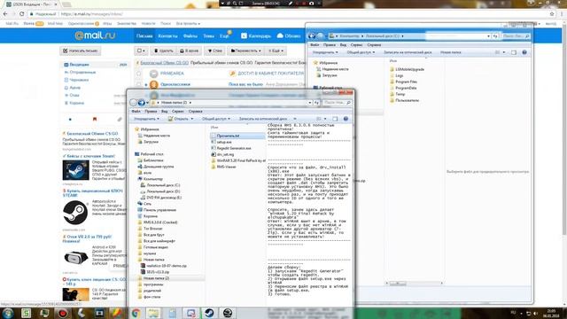Viewport: 567px width, 319px height.
Task: Open the Облако cloud link
Action: (289, 35)
